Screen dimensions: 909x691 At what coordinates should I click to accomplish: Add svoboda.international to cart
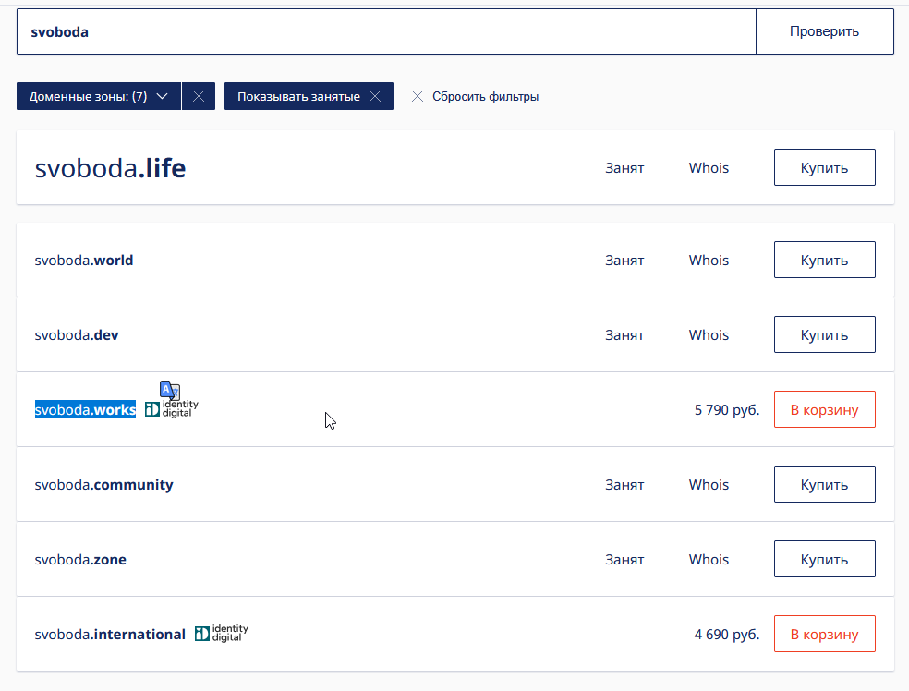824,634
